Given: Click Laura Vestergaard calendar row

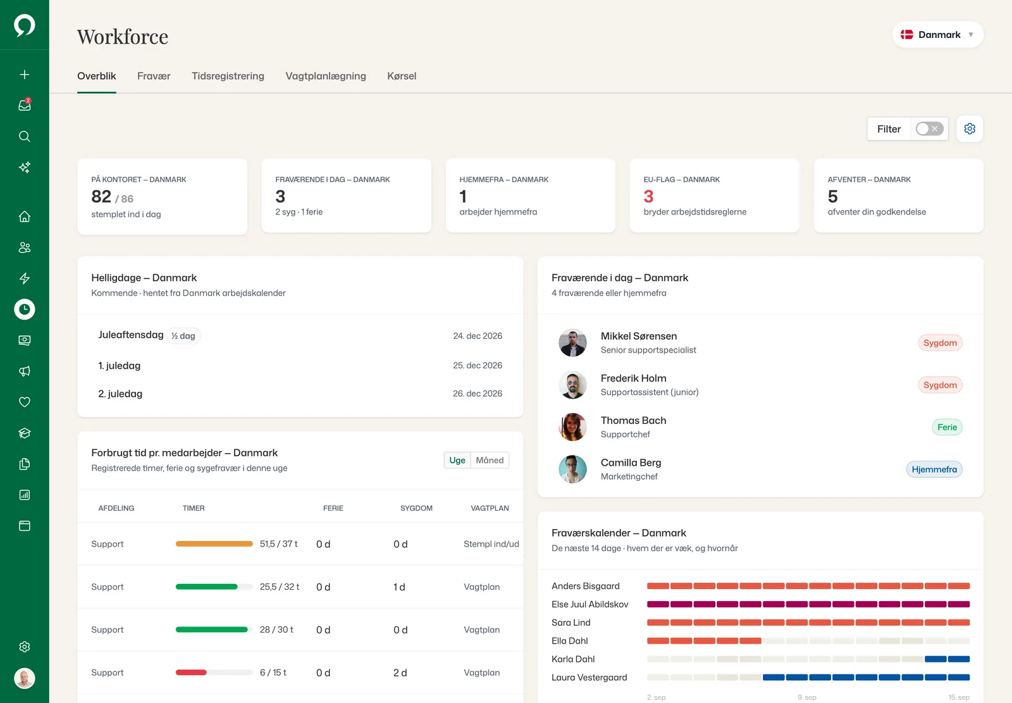Looking at the screenshot, I should 760,677.
